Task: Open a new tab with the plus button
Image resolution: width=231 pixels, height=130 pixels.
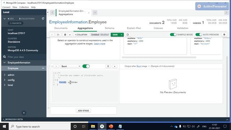Action: click(95, 13)
